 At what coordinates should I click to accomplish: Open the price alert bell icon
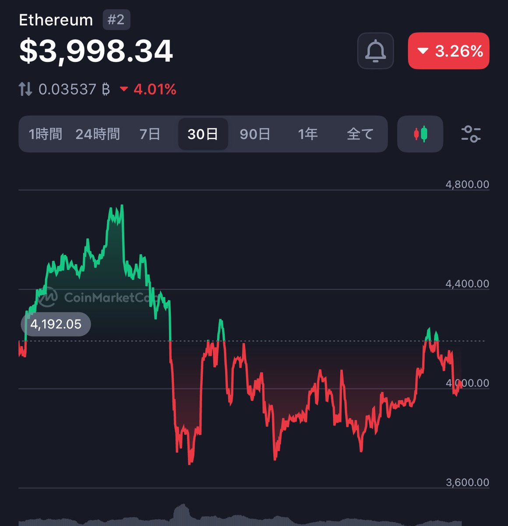coord(376,51)
